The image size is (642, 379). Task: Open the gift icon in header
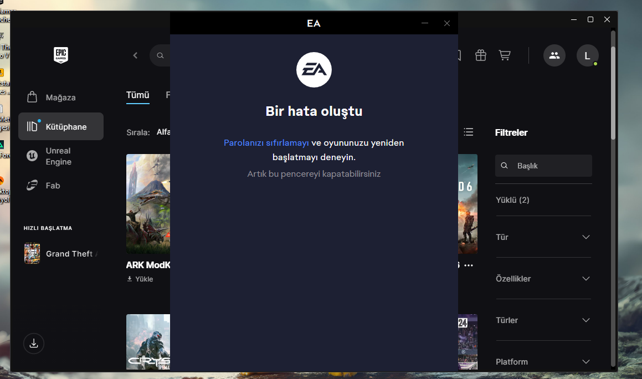tap(480, 55)
